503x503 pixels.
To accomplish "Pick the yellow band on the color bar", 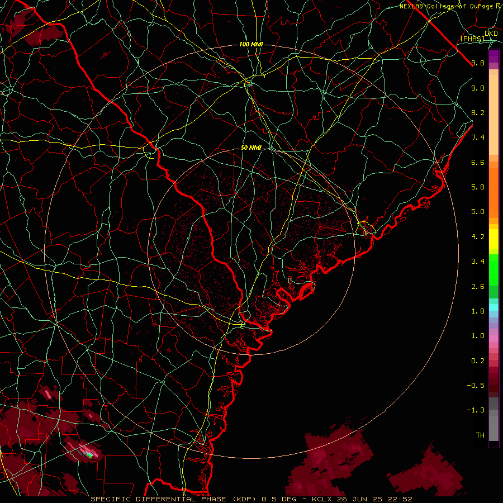I will 493,239.
